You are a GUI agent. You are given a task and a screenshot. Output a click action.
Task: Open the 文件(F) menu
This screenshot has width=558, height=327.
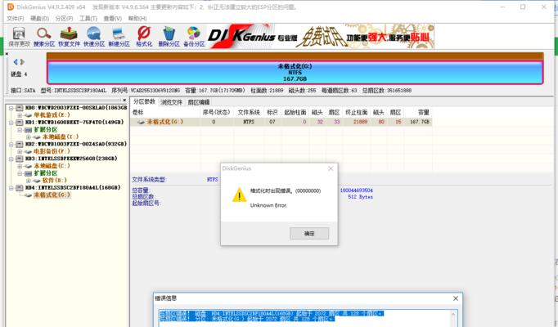tap(16, 18)
